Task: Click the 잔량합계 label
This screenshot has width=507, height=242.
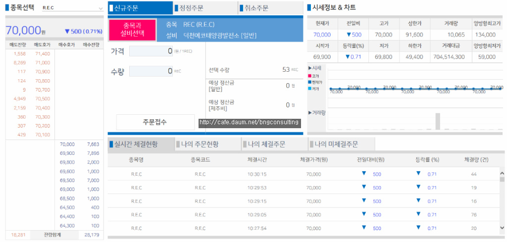Action: pos(52,235)
